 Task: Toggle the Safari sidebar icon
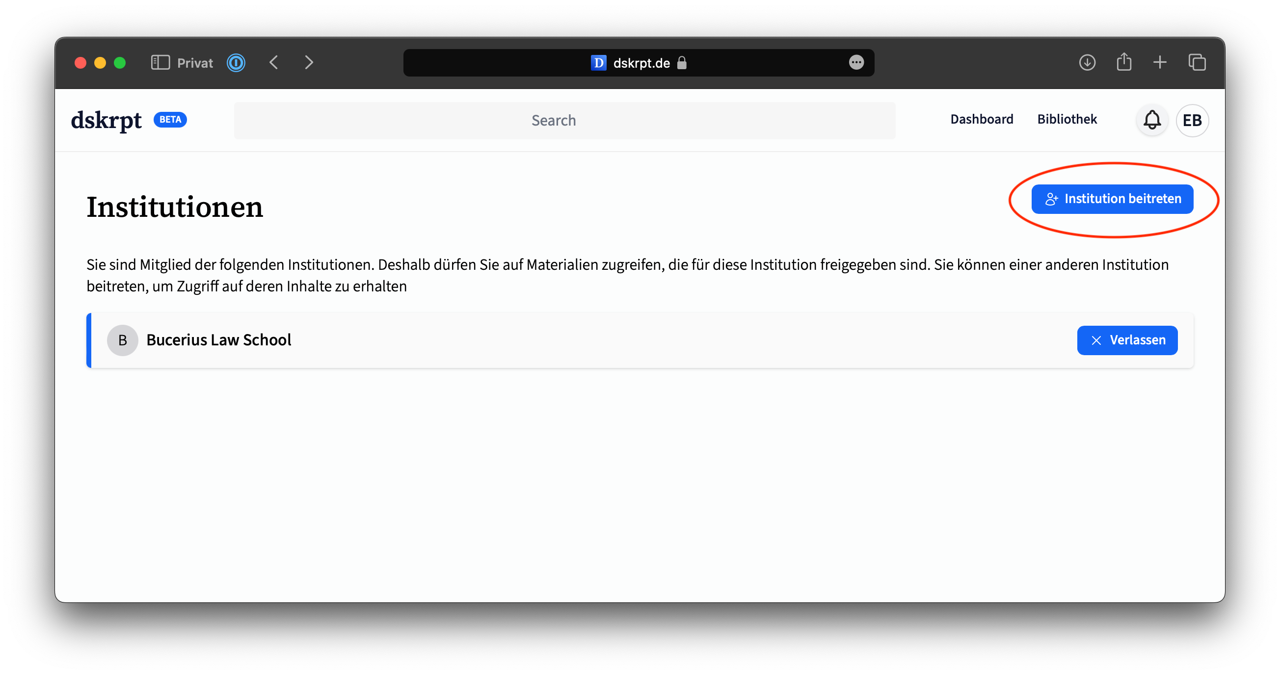[160, 63]
